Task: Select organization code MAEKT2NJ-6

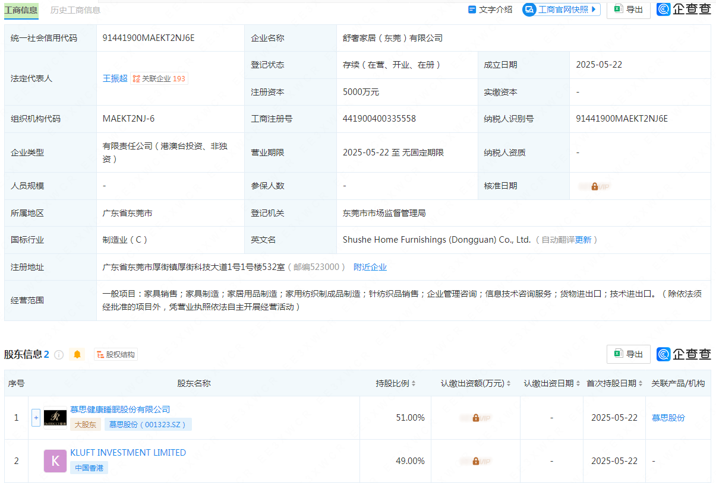Action: click(x=129, y=119)
